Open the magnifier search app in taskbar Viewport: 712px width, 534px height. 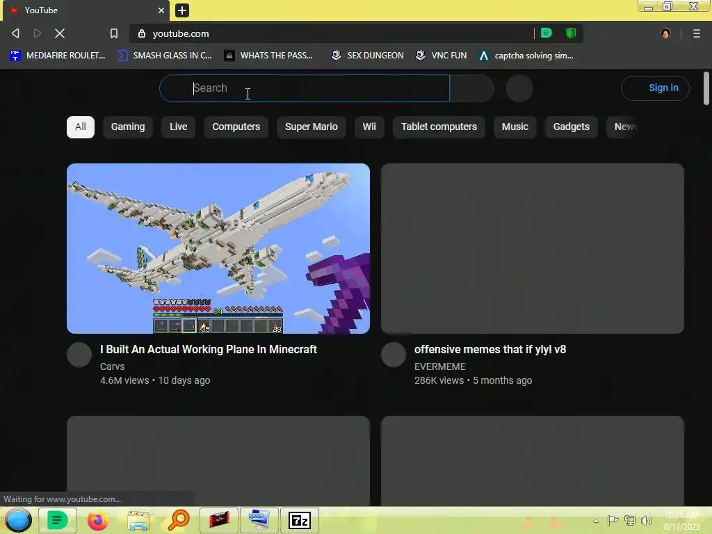point(179,520)
